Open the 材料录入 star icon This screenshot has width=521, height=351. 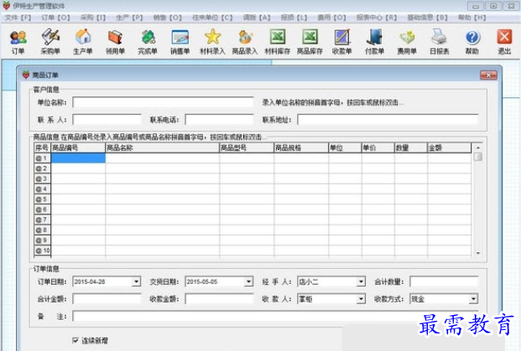pos(212,42)
